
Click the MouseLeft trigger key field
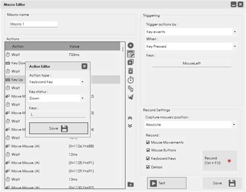tap(192, 63)
